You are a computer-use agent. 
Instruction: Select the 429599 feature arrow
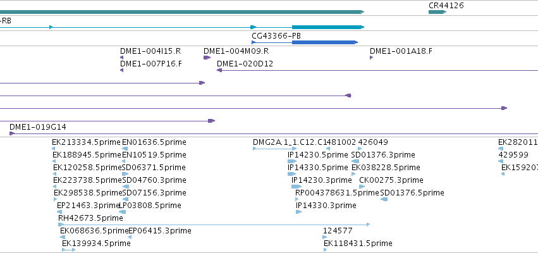click(x=500, y=161)
